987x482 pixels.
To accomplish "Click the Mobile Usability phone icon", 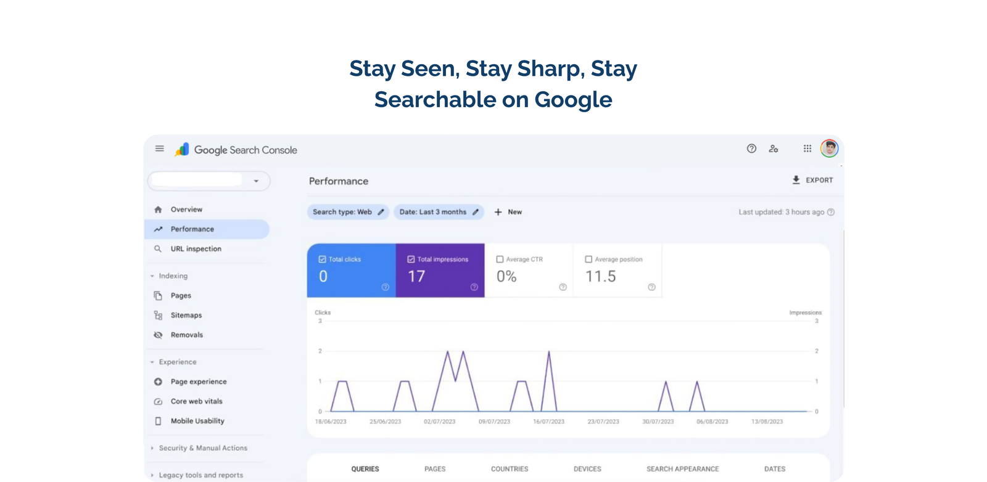I will pos(158,422).
